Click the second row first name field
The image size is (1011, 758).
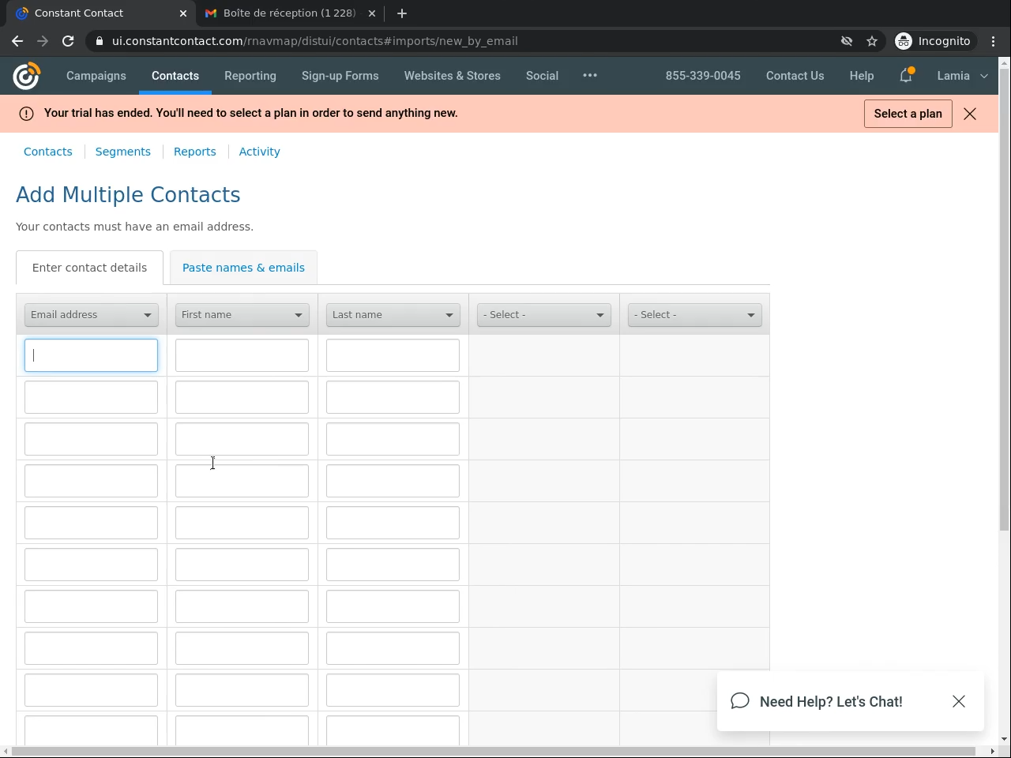pyautogui.click(x=242, y=397)
